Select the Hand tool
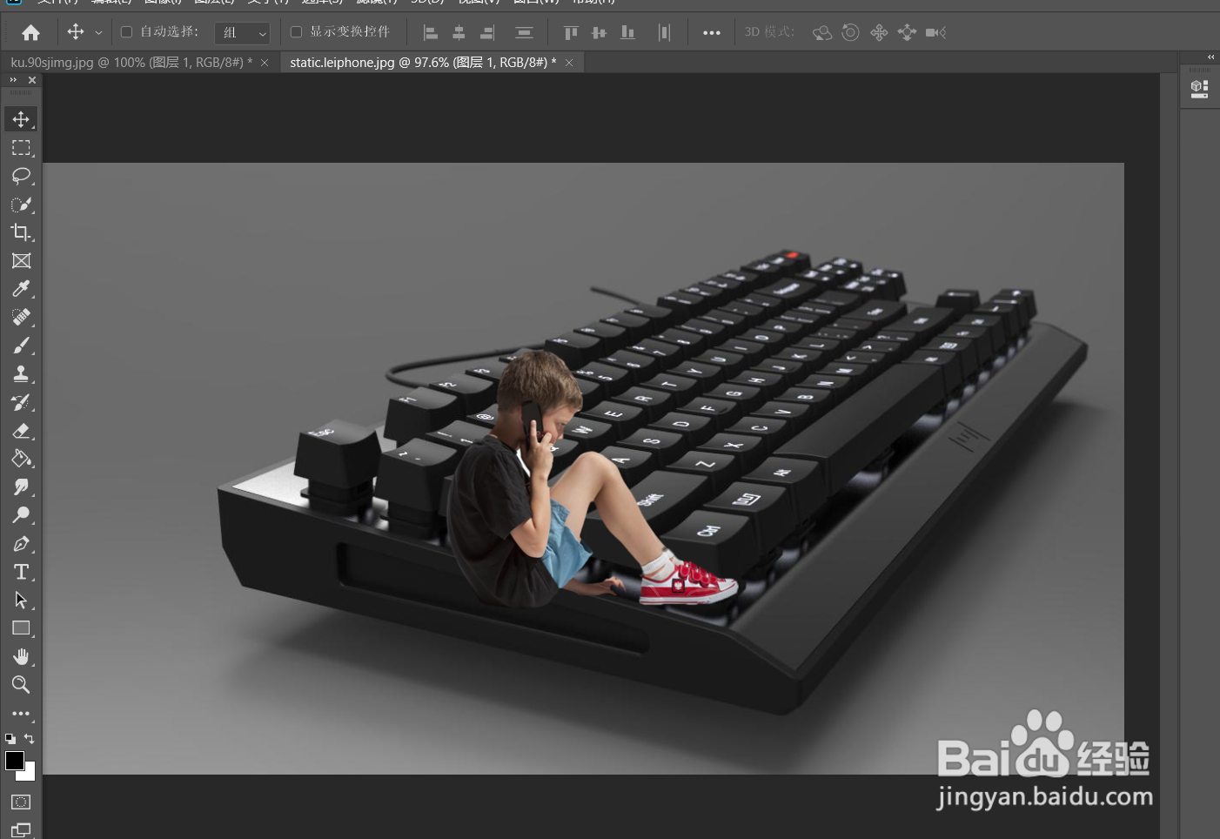 coord(21,656)
